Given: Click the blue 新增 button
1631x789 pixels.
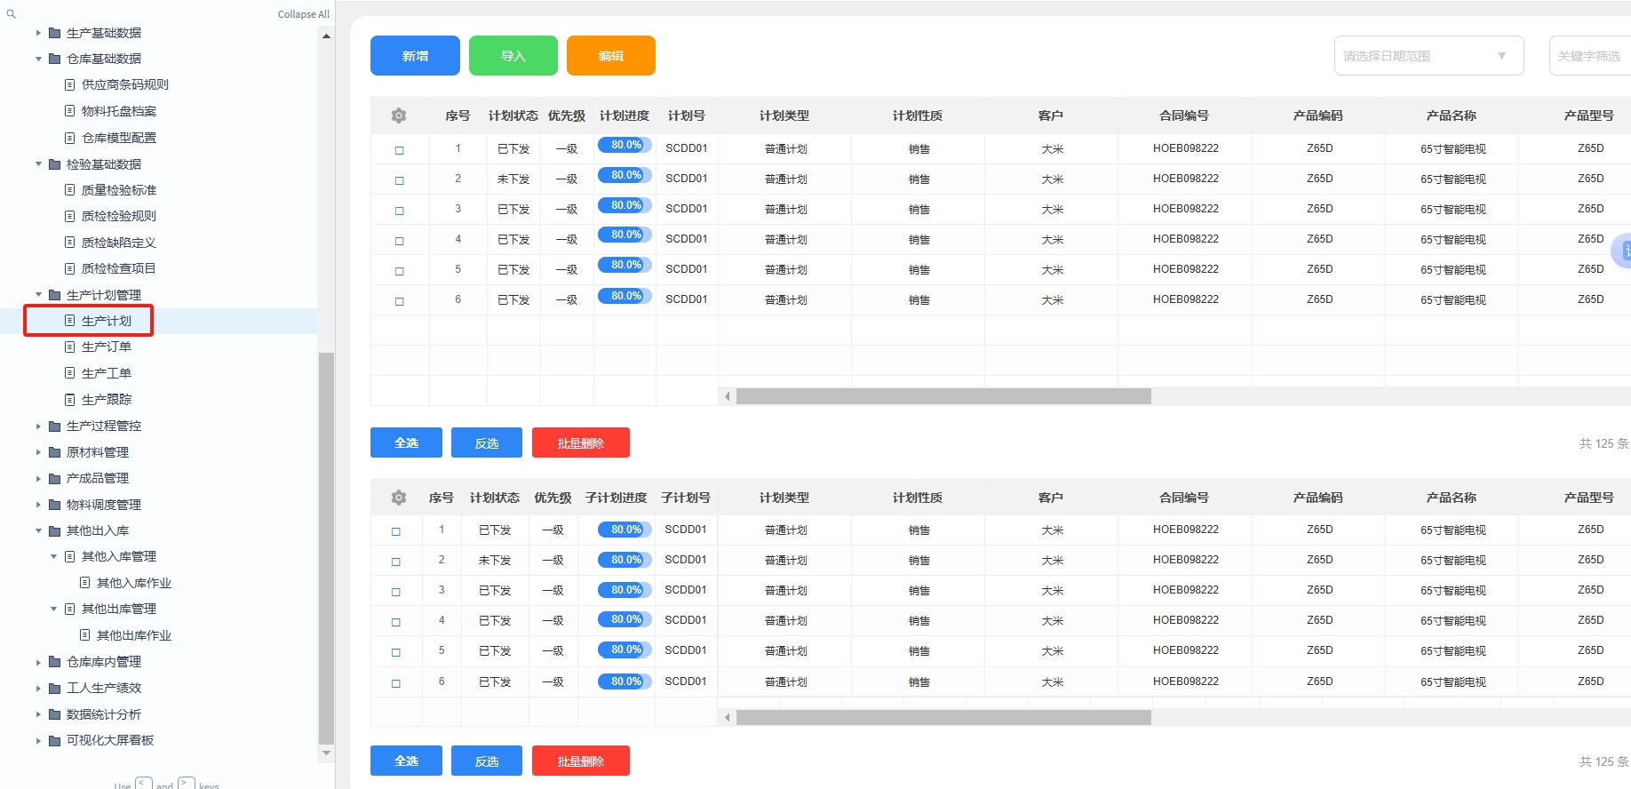Looking at the screenshot, I should (415, 56).
